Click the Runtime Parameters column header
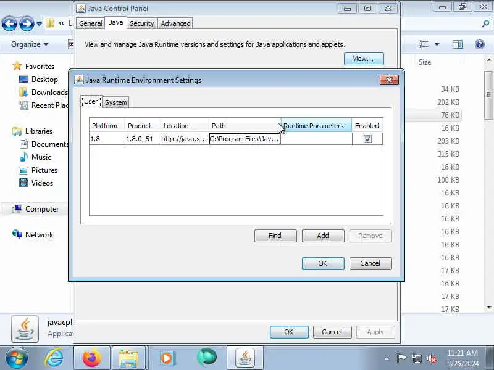 pos(316,126)
